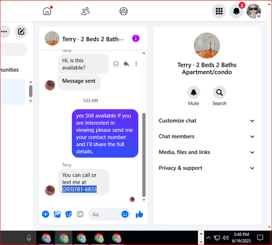This screenshot has width=272, height=245.
Task: Click the sidebar search field
Action: tap(14, 49)
